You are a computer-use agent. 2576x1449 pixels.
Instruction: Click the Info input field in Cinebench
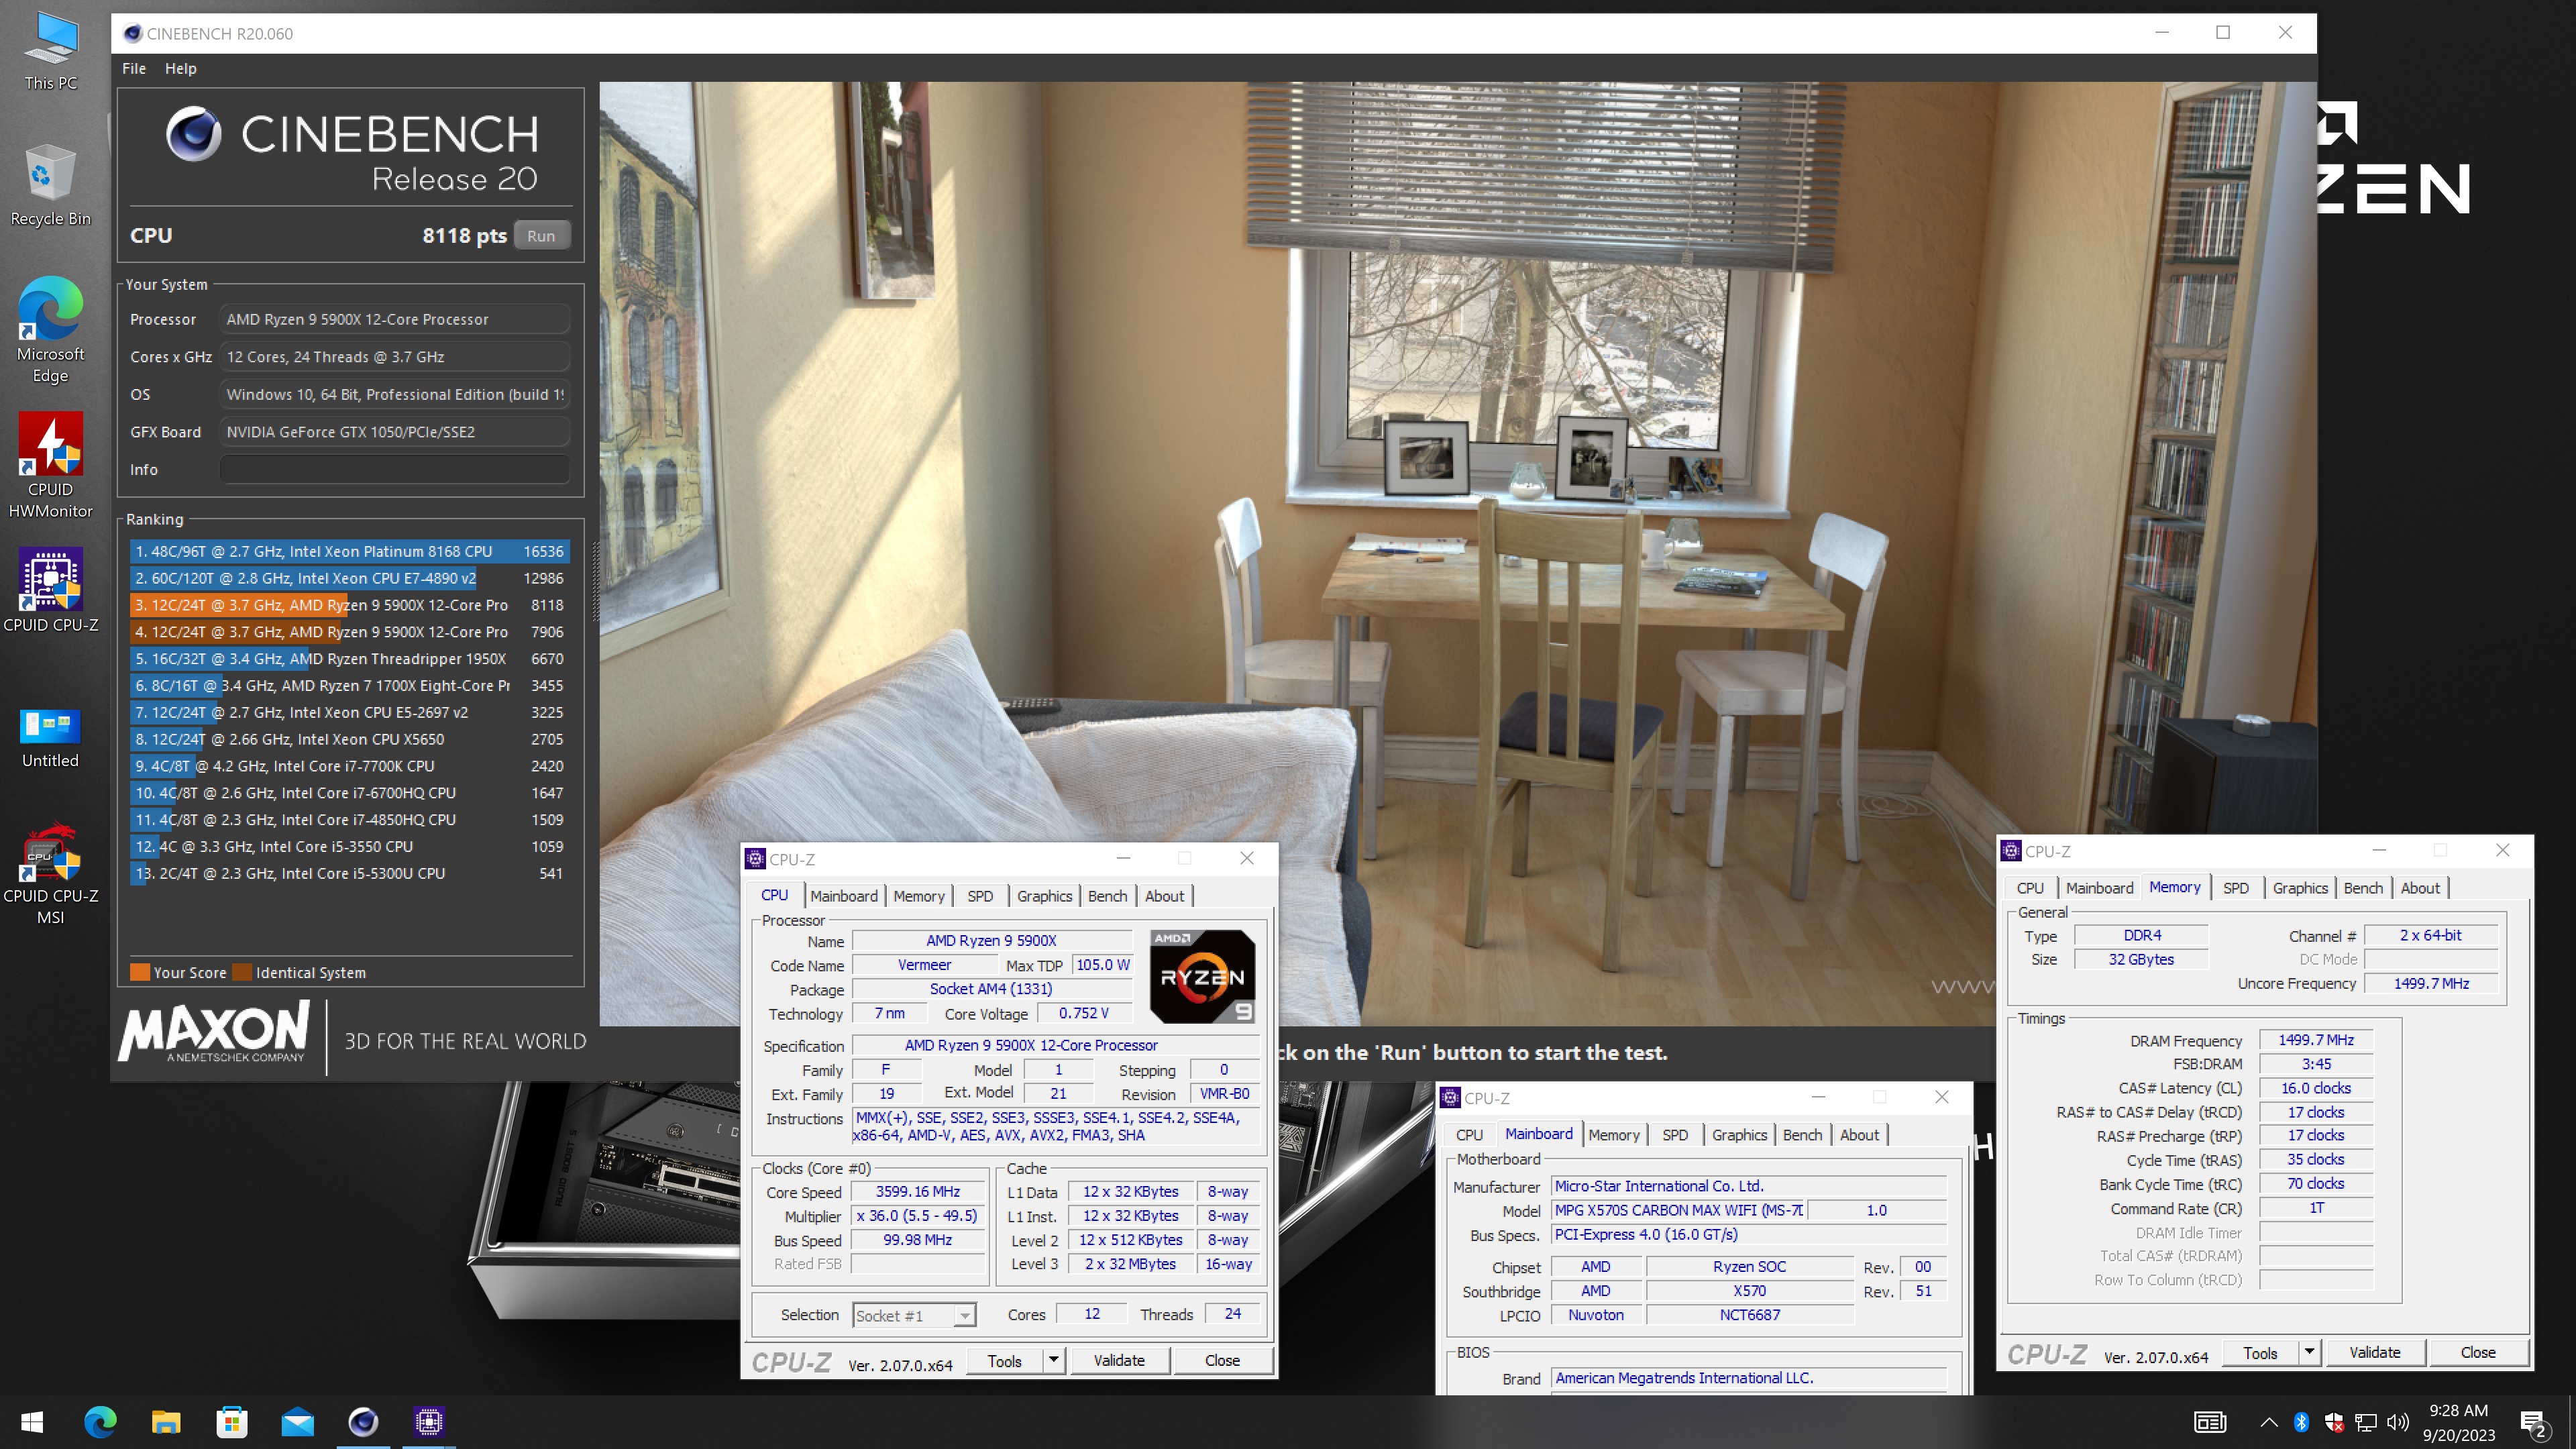tap(395, 470)
